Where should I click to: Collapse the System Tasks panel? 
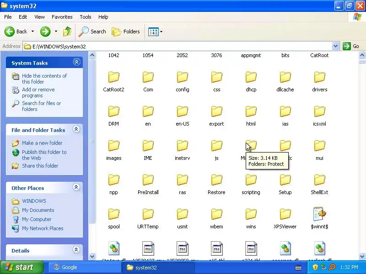(76, 62)
